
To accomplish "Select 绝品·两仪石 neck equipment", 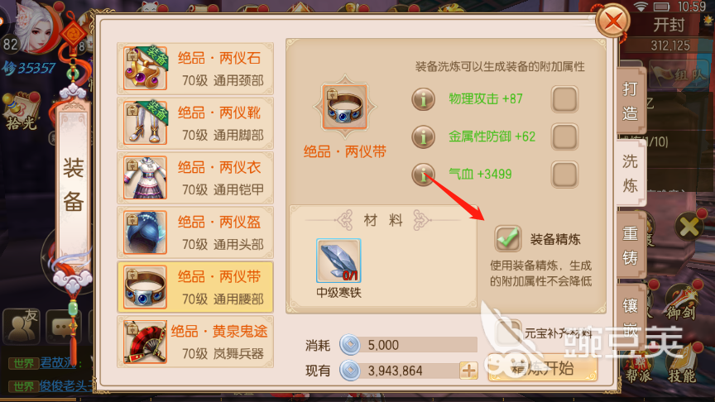I will point(195,69).
